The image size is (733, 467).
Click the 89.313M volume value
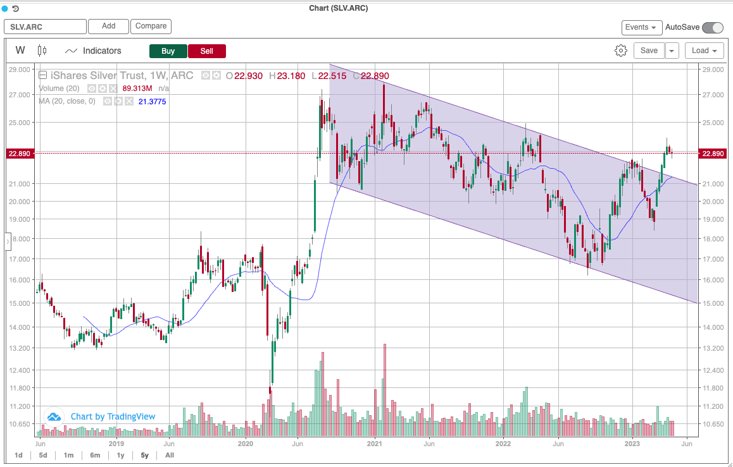[137, 88]
